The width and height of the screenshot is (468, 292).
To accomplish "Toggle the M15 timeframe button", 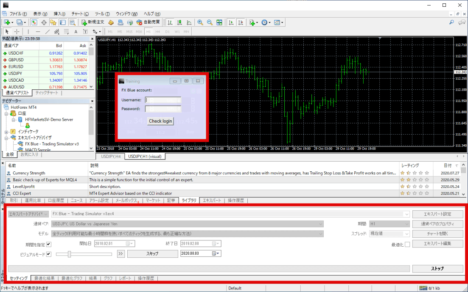I will click(x=129, y=32).
